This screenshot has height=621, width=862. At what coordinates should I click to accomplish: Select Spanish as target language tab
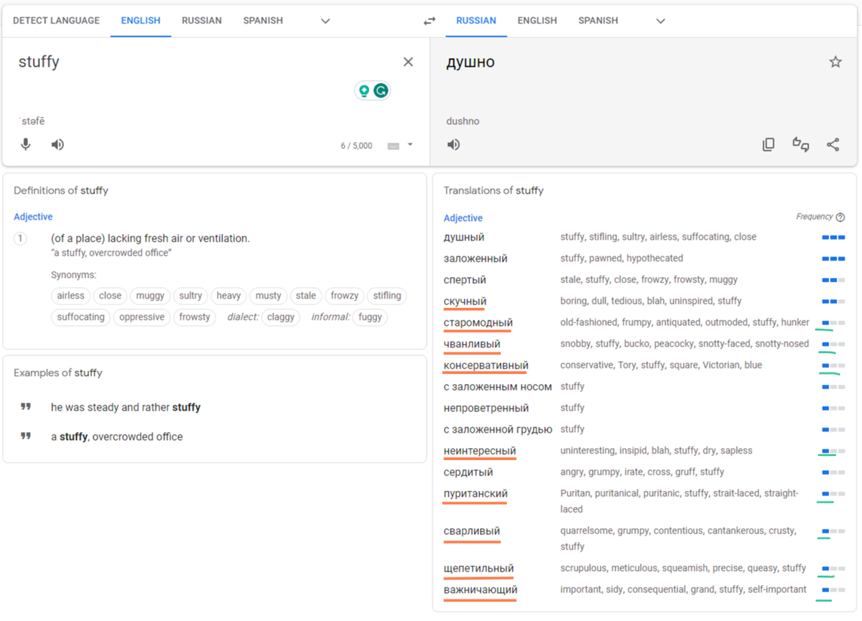[598, 21]
